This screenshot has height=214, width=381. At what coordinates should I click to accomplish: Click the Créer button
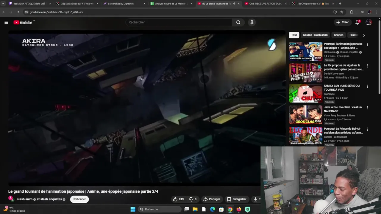(x=342, y=22)
